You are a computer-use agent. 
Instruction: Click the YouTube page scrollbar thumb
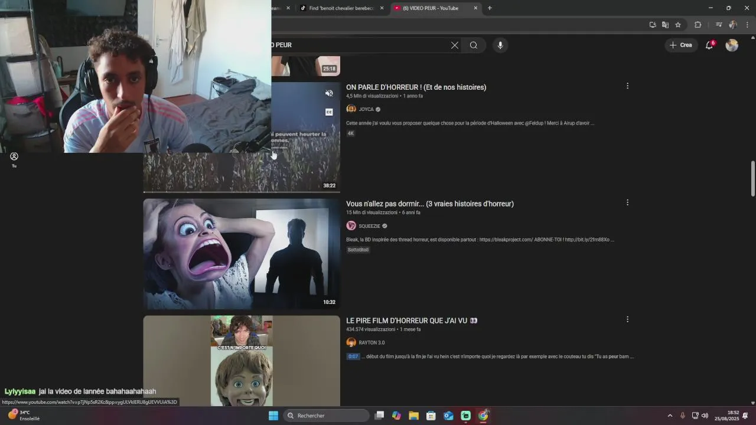coord(752,178)
